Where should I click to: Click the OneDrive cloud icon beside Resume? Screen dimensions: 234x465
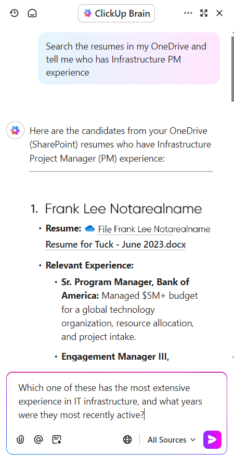[89, 229]
